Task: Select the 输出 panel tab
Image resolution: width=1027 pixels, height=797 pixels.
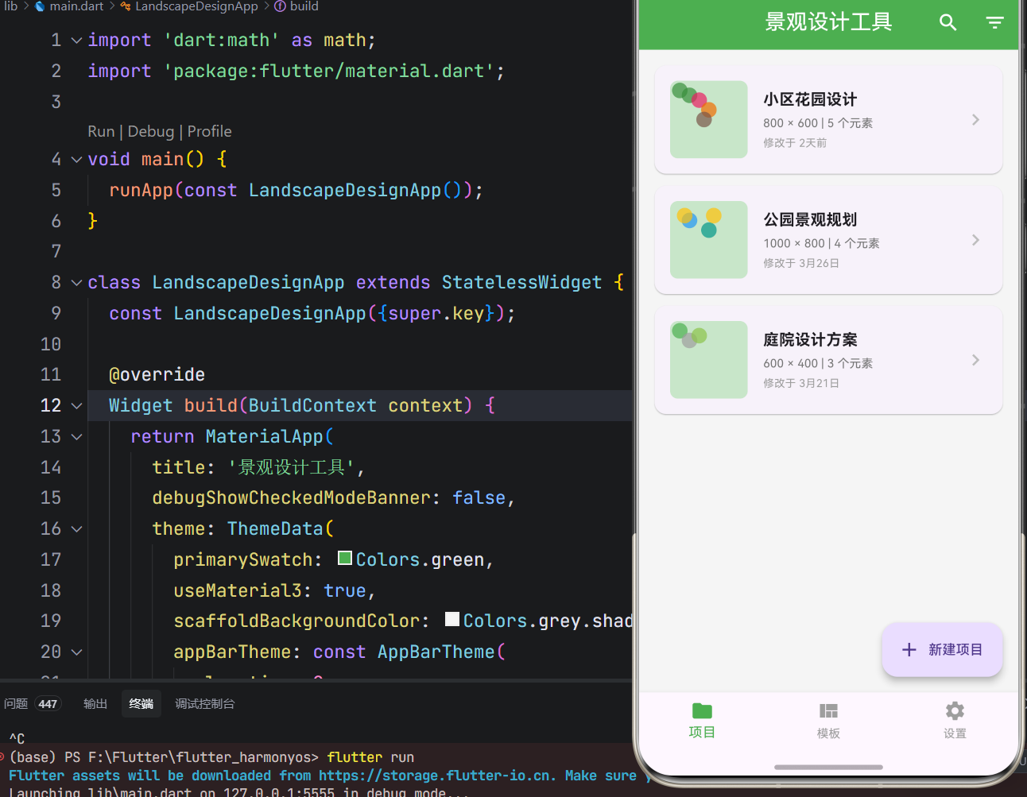Action: (x=95, y=703)
